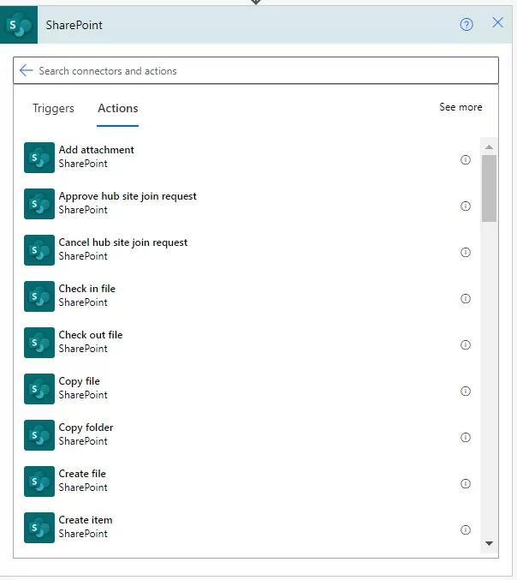
Task: Select the Check out file action
Action: pos(91,335)
